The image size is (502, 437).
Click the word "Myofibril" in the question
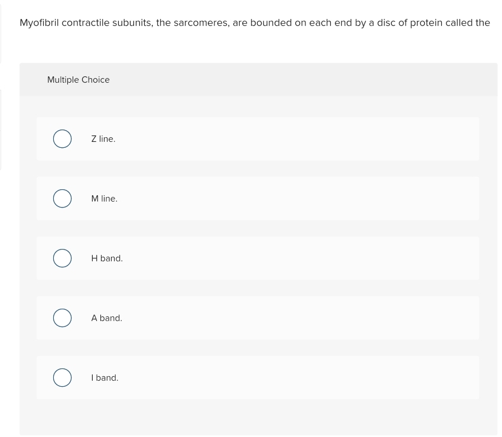click(x=39, y=23)
